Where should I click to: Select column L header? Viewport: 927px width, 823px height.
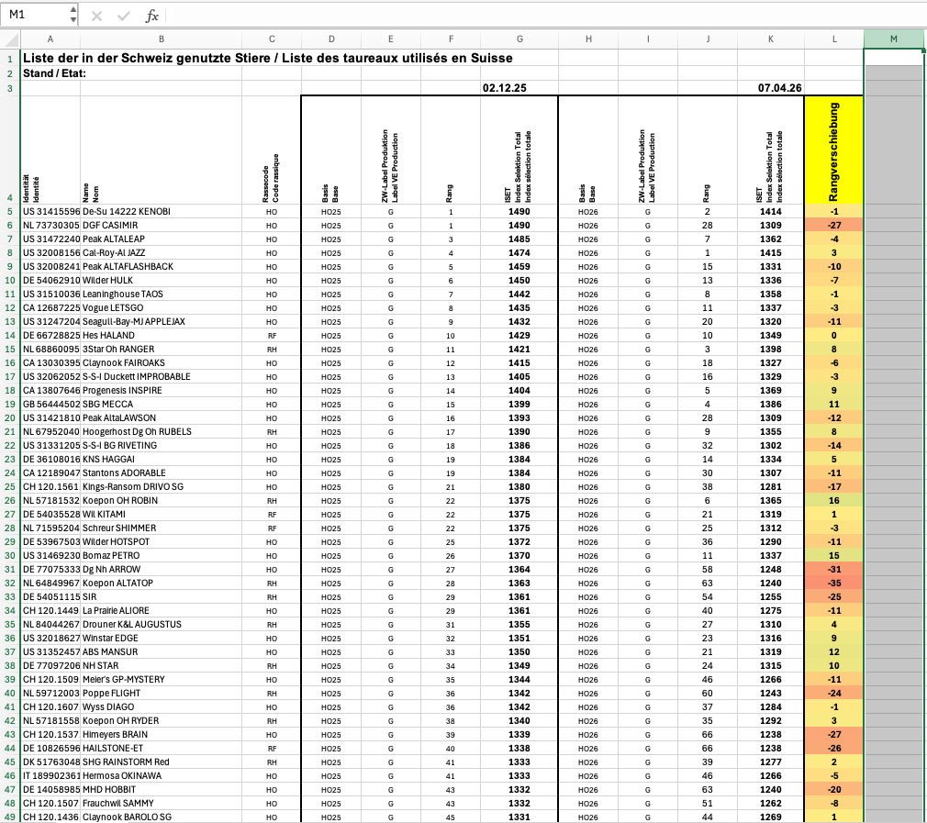833,39
